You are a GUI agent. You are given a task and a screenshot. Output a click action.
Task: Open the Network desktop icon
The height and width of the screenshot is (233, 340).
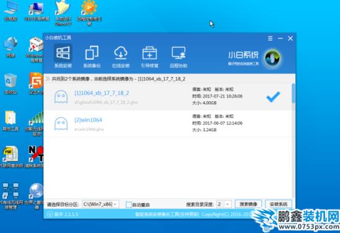click(x=11, y=47)
